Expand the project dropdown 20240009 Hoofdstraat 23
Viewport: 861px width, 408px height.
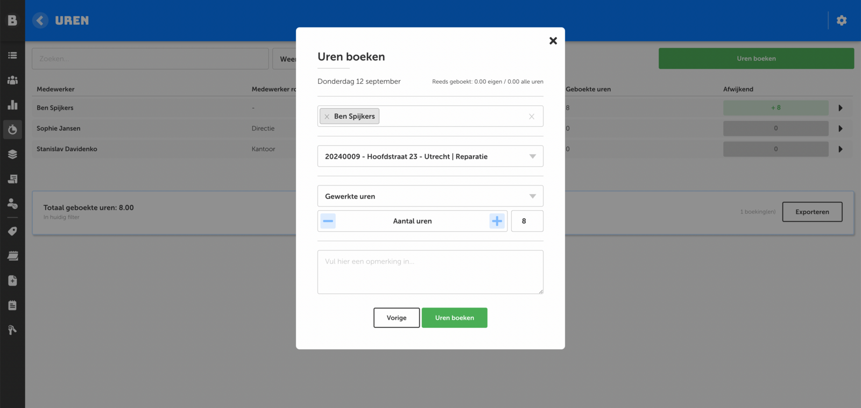point(532,156)
